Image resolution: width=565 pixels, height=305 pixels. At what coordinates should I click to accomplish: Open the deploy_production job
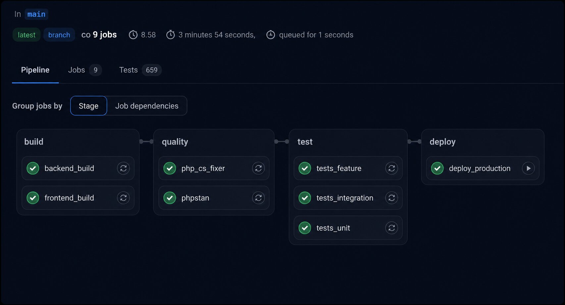(x=480, y=168)
